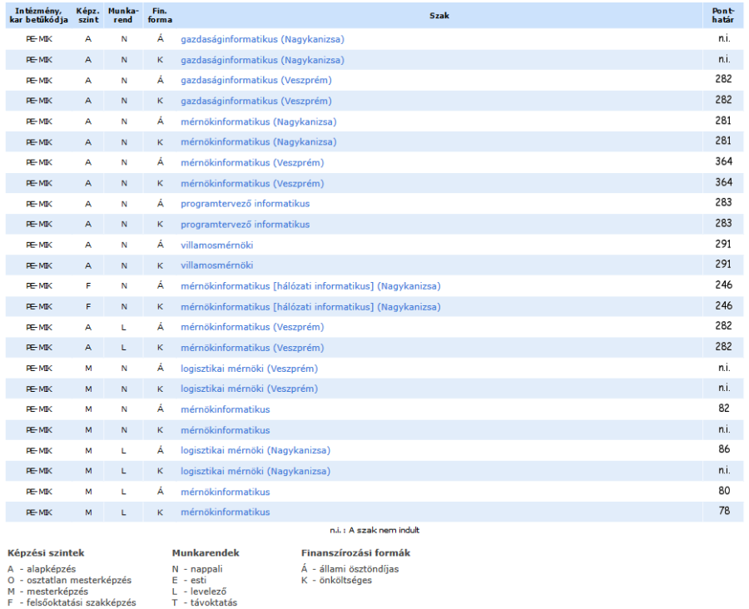Open levelező mérnökinformatikus (Veszprém) link in Á row
This screenshot has width=749, height=609.
252,327
